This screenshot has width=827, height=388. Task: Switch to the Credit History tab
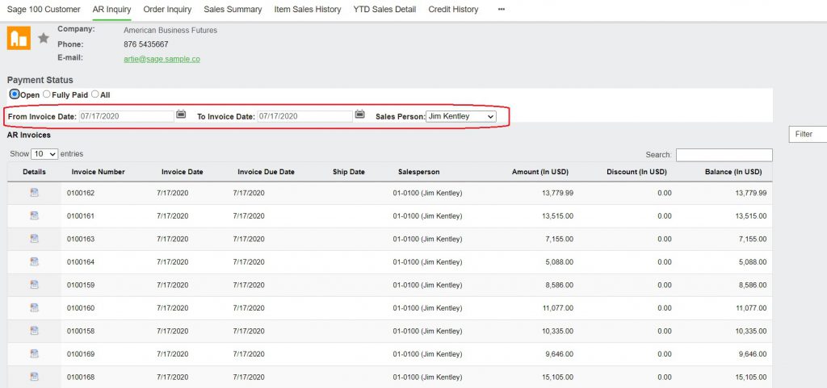(453, 10)
